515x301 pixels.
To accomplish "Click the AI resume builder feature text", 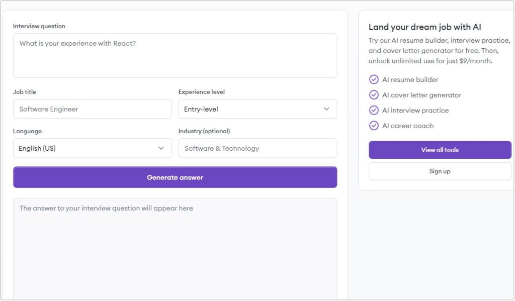I will pyautogui.click(x=410, y=79).
